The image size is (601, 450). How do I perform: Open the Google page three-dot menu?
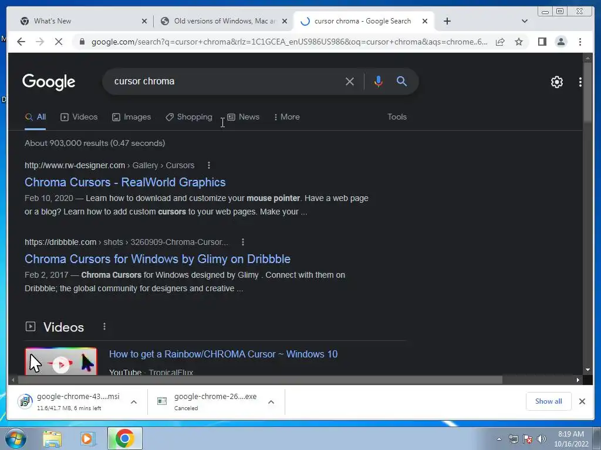click(580, 81)
